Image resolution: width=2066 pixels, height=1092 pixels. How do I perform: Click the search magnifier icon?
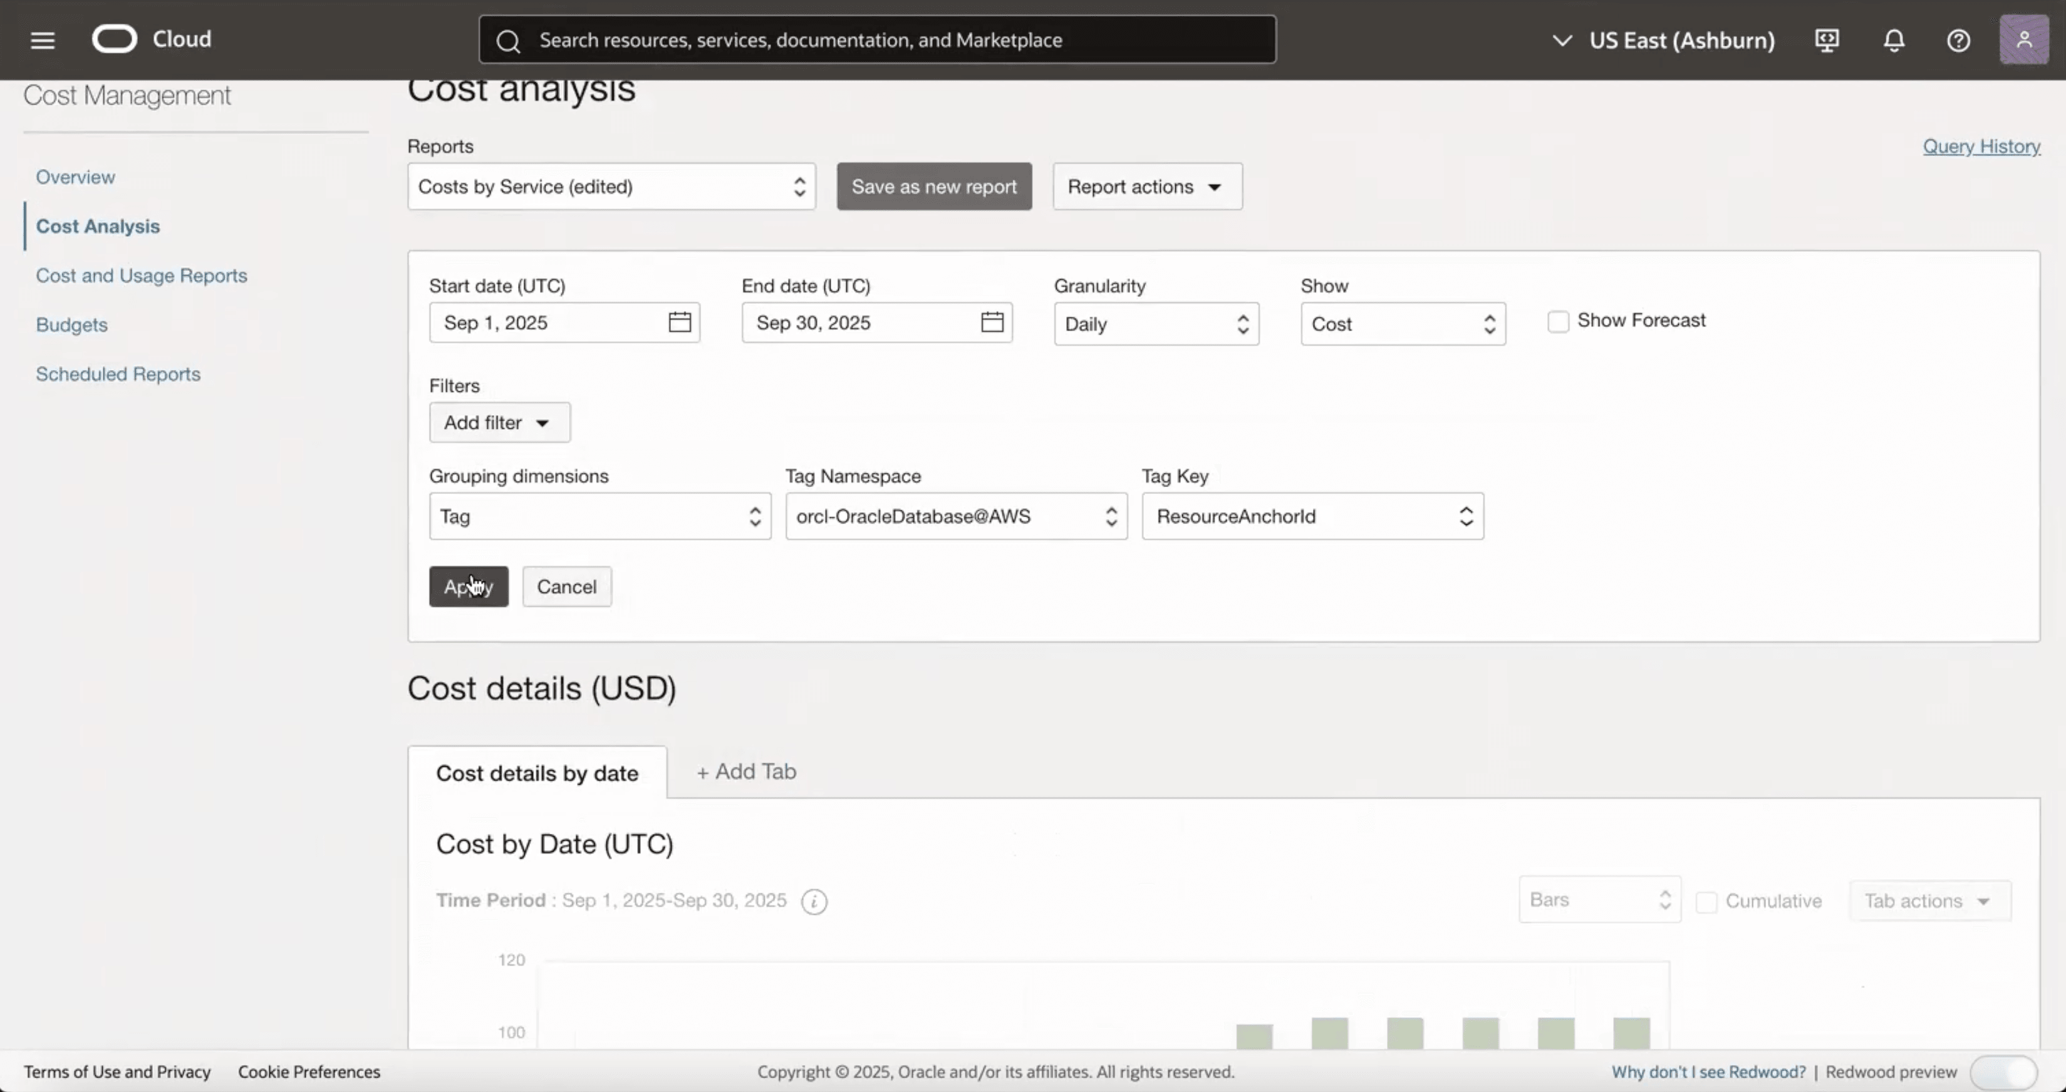click(x=507, y=39)
